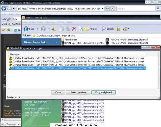Screen dimensions: 161x127
Task: Select the New Folder item
Action: coord(69,39)
